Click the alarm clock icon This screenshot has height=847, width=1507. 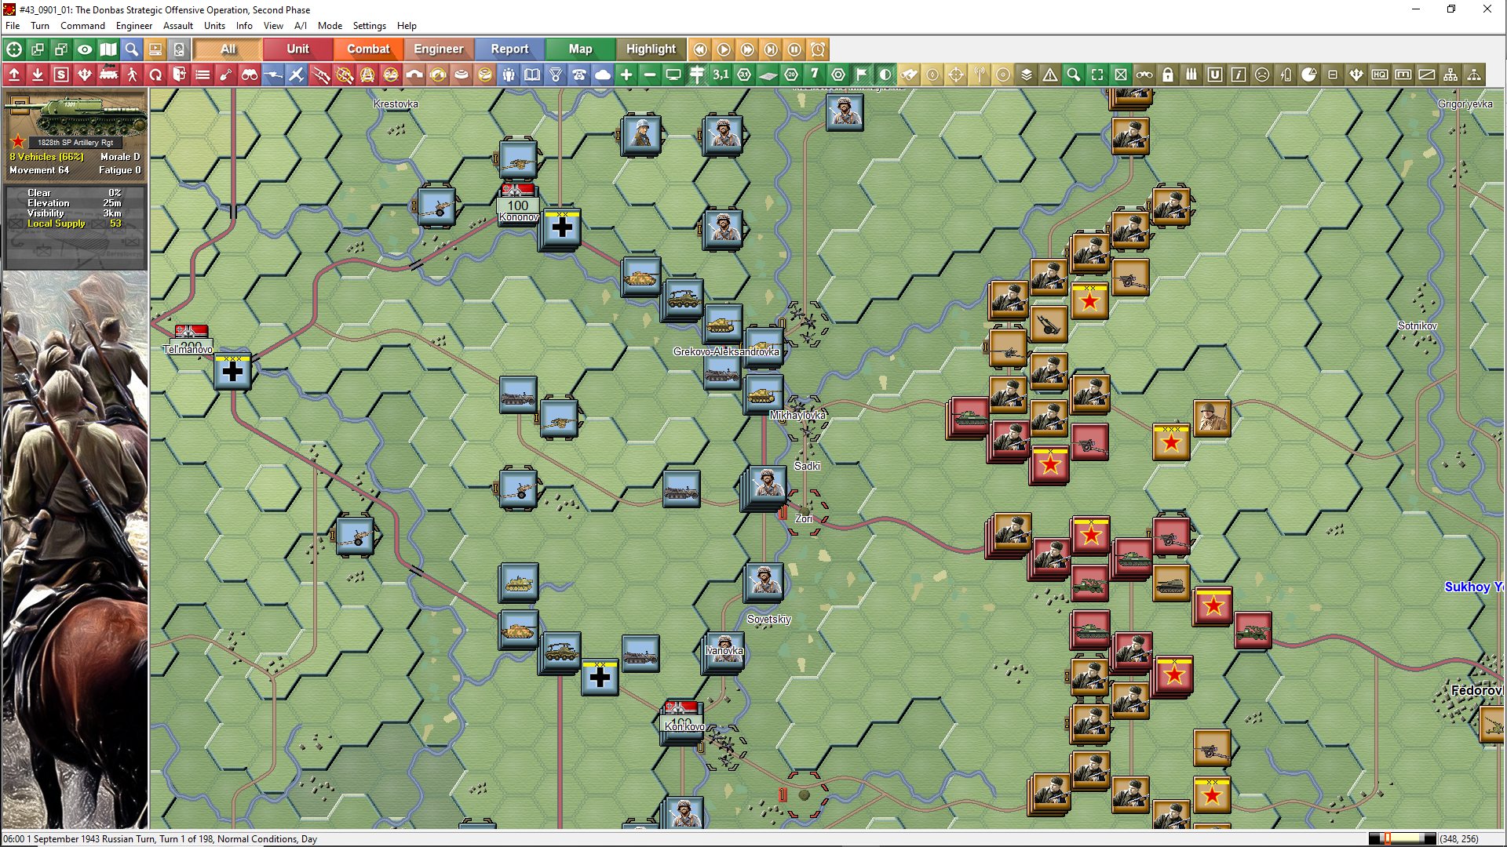[818, 49]
